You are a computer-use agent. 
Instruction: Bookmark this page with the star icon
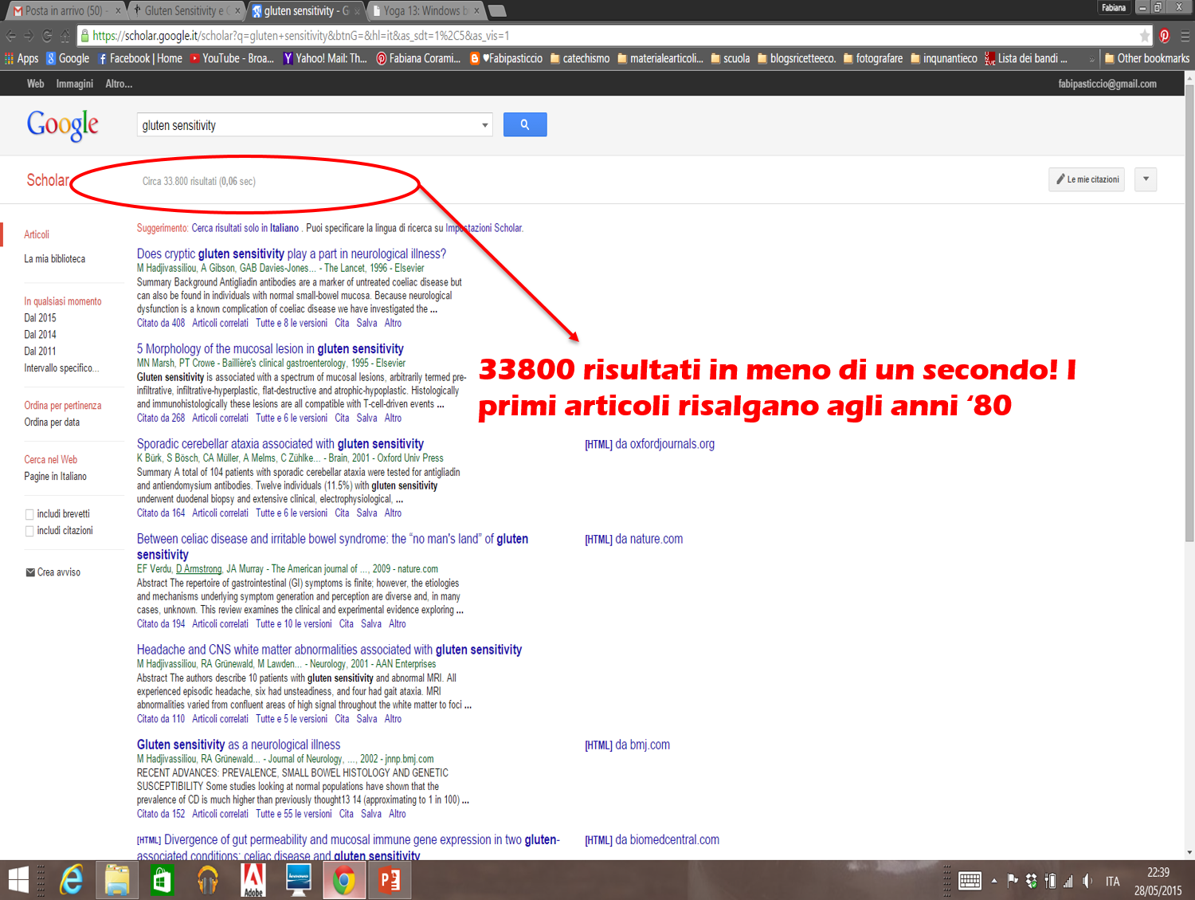[1145, 36]
